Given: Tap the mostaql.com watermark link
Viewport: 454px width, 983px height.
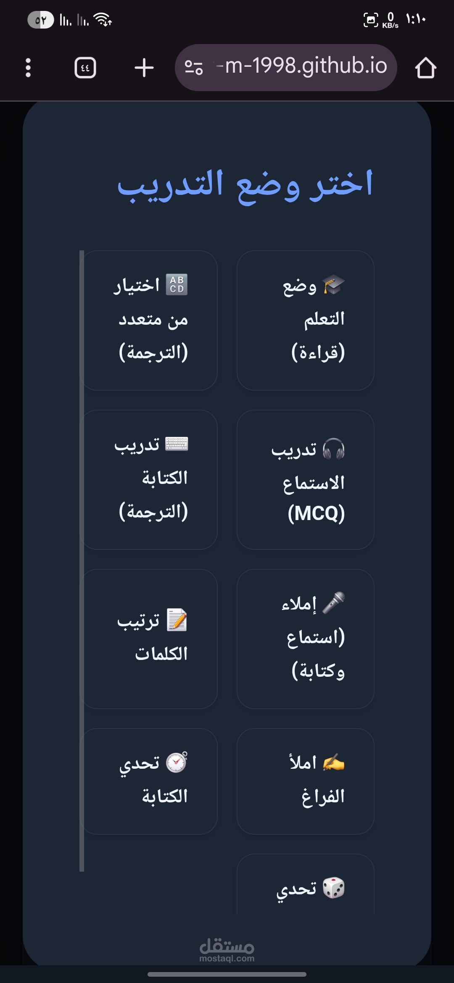Looking at the screenshot, I should 227,950.
